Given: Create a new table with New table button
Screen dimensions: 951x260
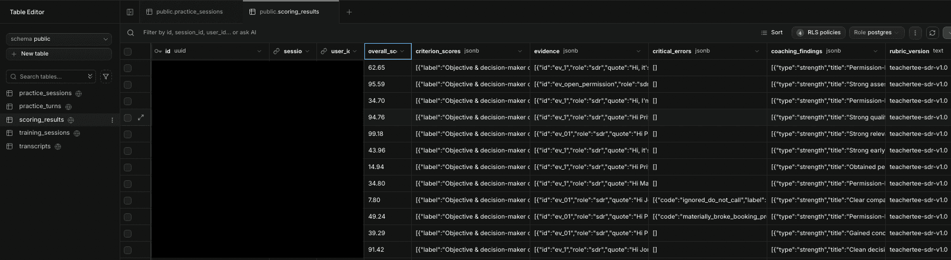Looking at the screenshot, I should [59, 54].
